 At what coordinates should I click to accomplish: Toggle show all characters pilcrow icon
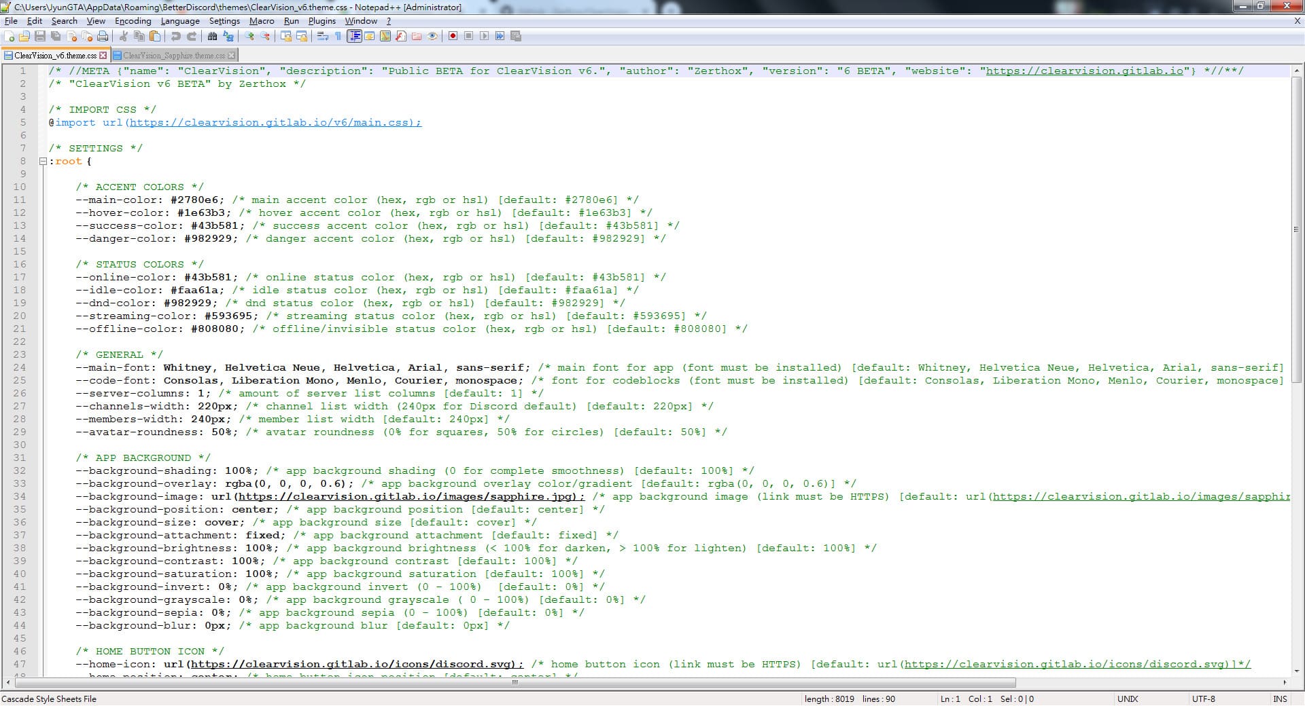coord(338,36)
